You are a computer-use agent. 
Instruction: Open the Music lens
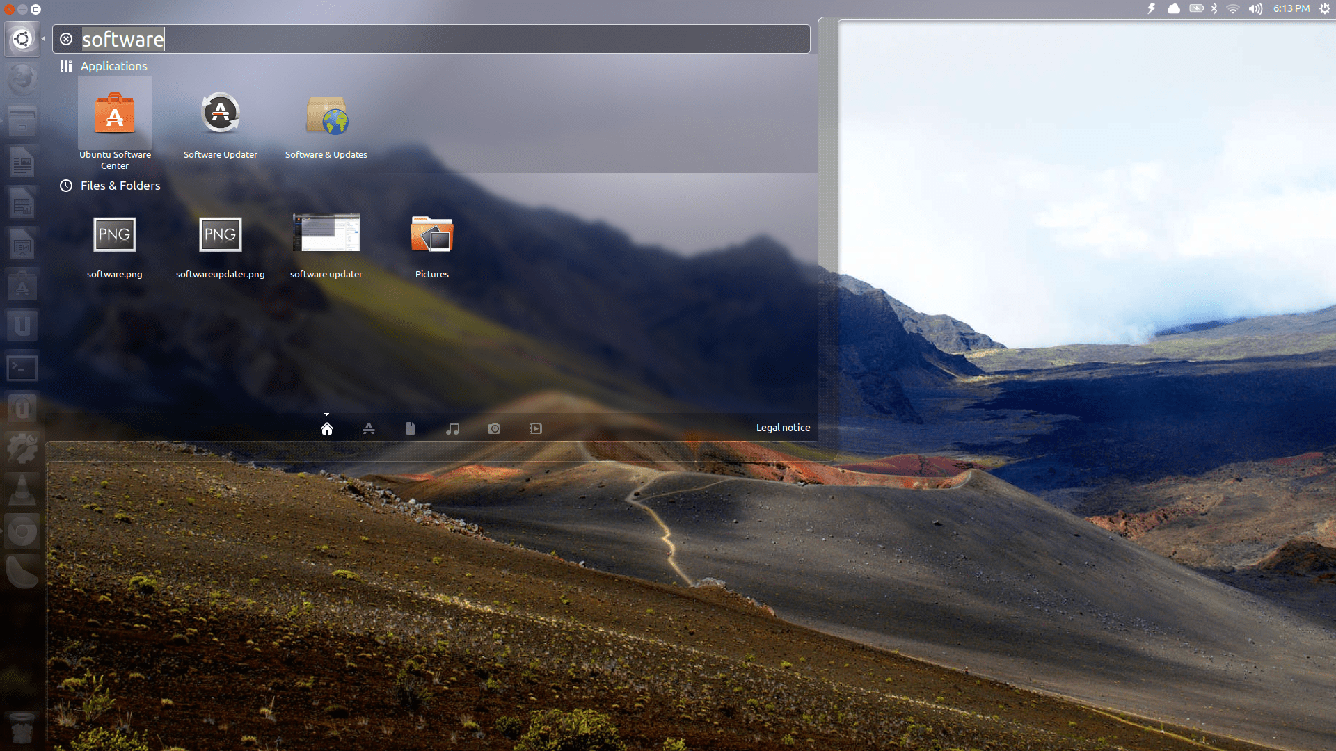point(452,428)
